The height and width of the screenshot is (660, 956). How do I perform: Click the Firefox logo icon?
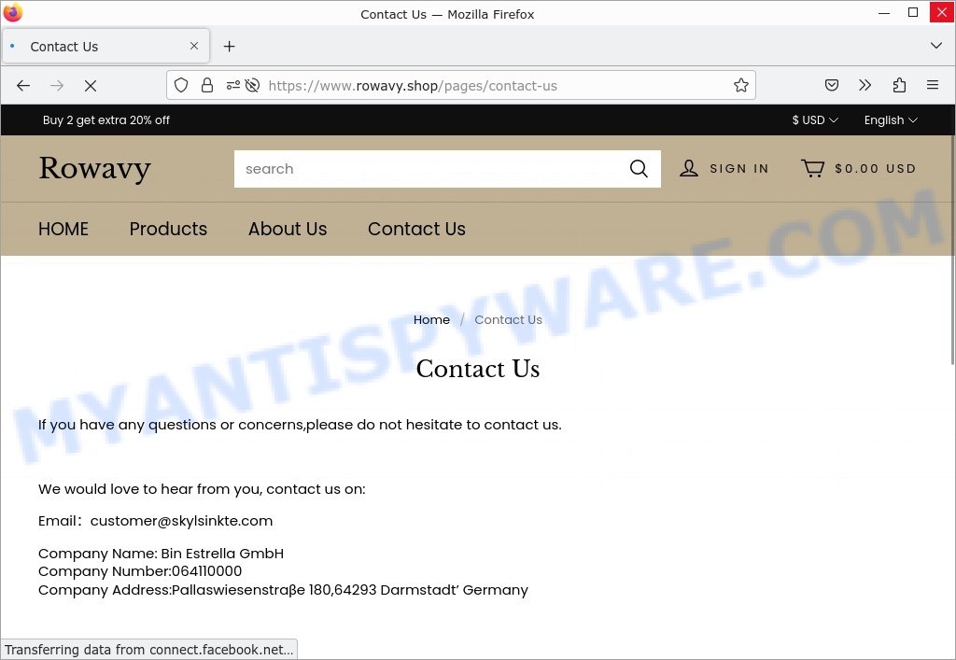pos(13,13)
